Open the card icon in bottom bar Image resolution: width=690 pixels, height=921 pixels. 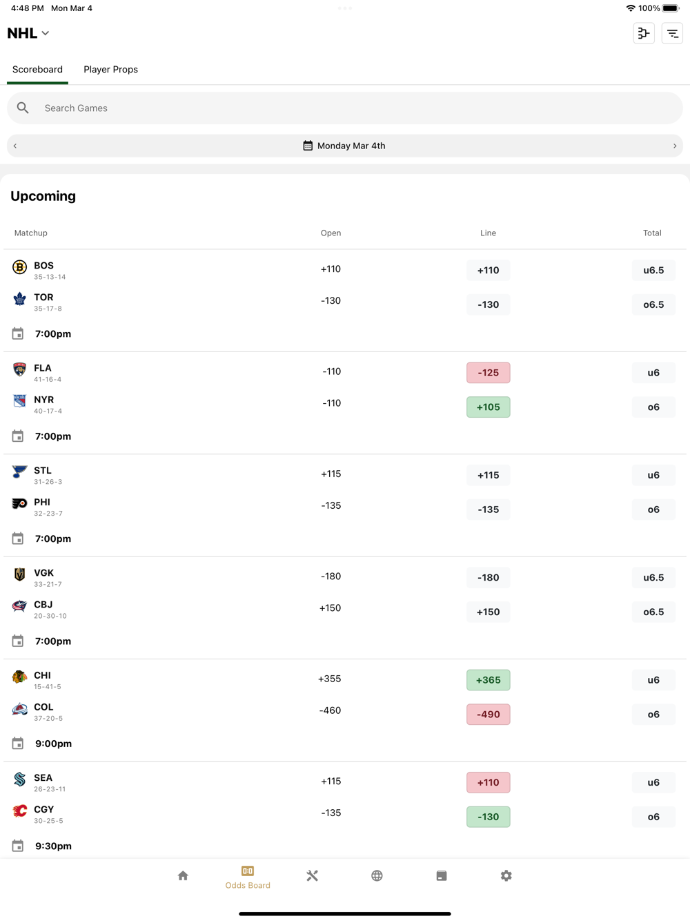(442, 876)
